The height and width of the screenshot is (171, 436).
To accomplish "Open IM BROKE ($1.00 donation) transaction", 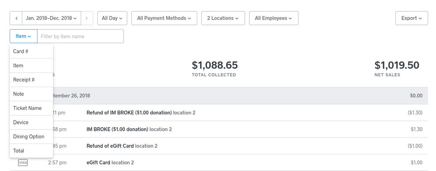I will click(219, 129).
